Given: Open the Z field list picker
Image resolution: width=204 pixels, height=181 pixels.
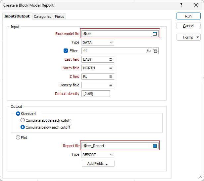Looking at the screenshot, I should 111,76.
